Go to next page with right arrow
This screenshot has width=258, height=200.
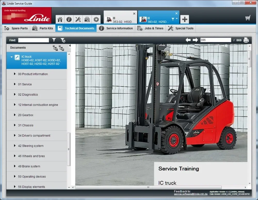click(x=195, y=40)
